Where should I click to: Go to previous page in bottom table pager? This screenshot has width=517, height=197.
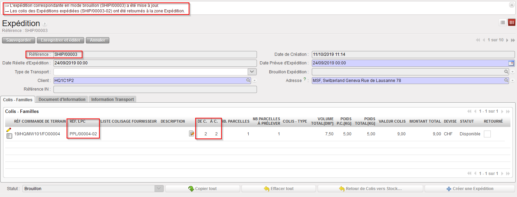pyautogui.click(x=475, y=174)
